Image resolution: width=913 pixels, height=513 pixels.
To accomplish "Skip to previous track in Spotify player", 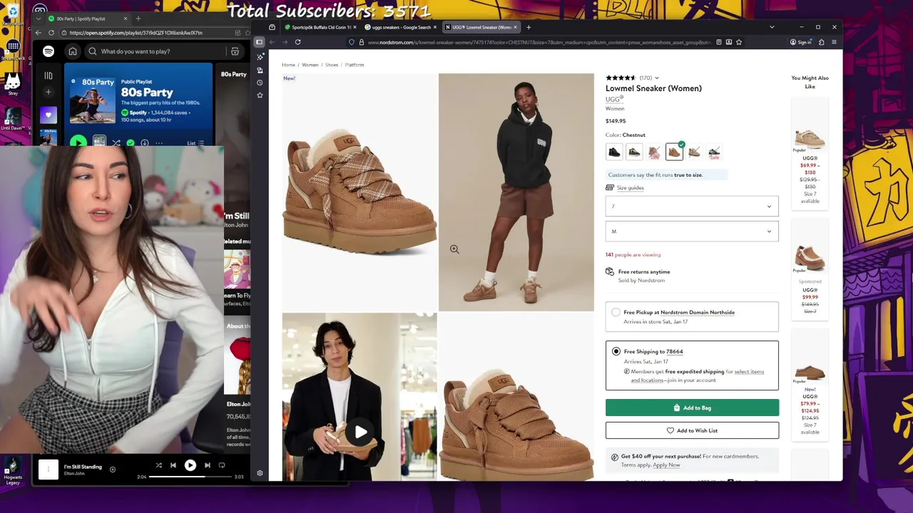I will (x=173, y=465).
